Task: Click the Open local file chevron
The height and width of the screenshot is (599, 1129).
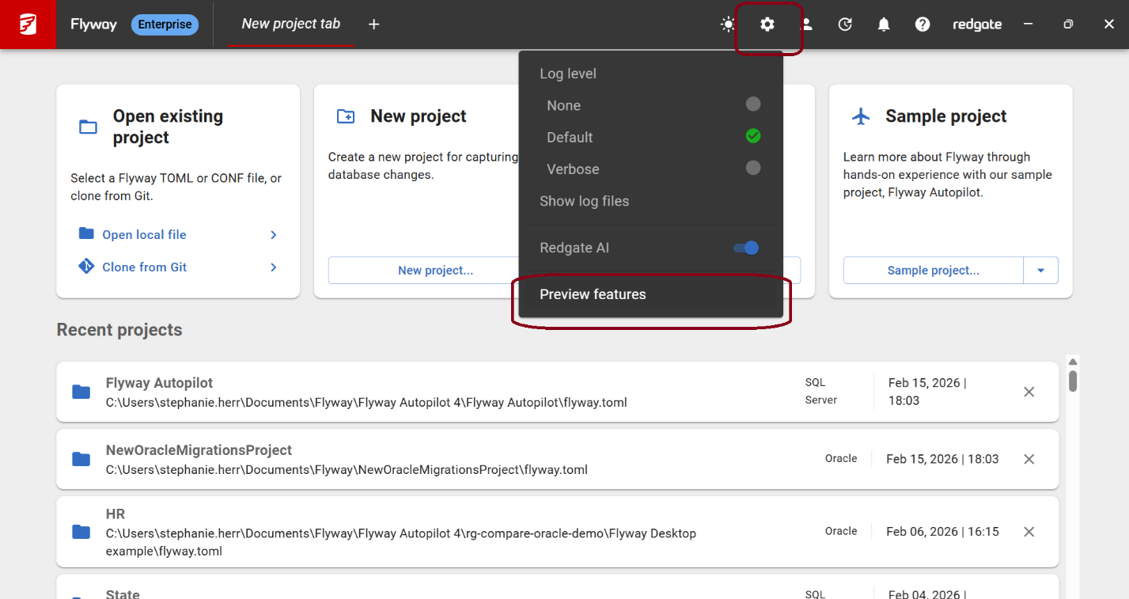Action: [274, 235]
